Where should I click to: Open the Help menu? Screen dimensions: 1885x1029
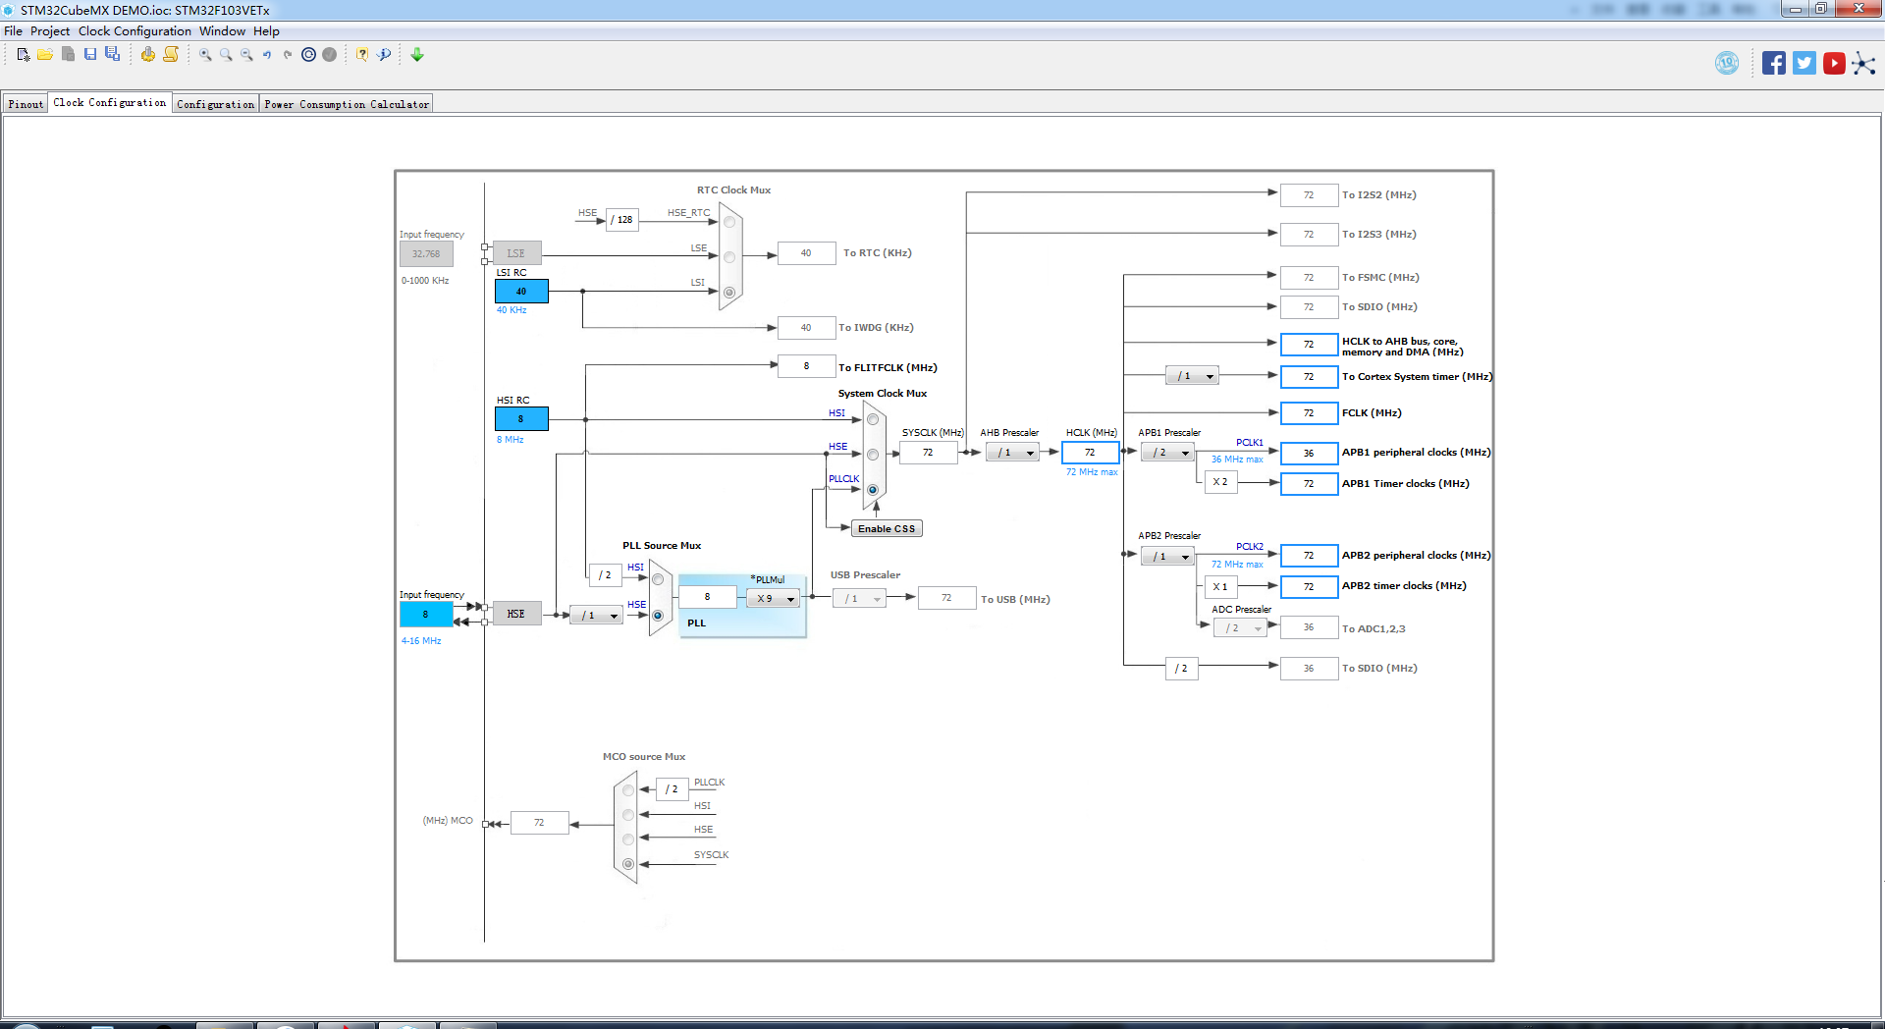(266, 31)
